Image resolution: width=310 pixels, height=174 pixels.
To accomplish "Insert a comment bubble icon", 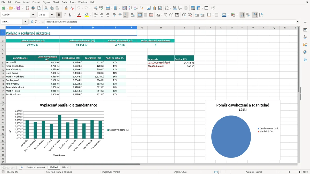I will [180, 8].
